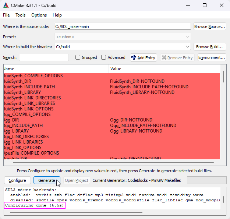
Task: Open the File menu
Action: [x=6, y=15]
